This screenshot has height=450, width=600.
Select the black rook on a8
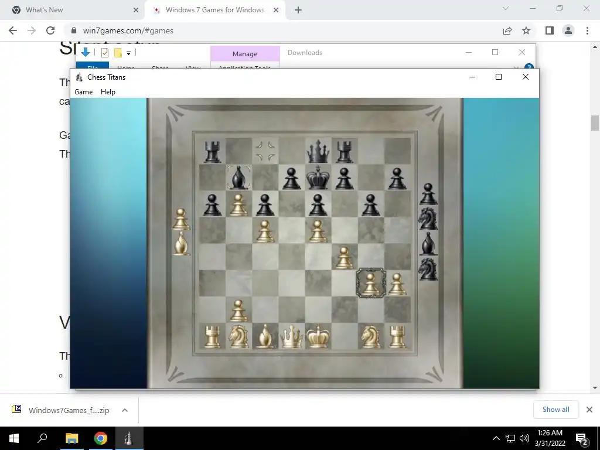point(212,152)
